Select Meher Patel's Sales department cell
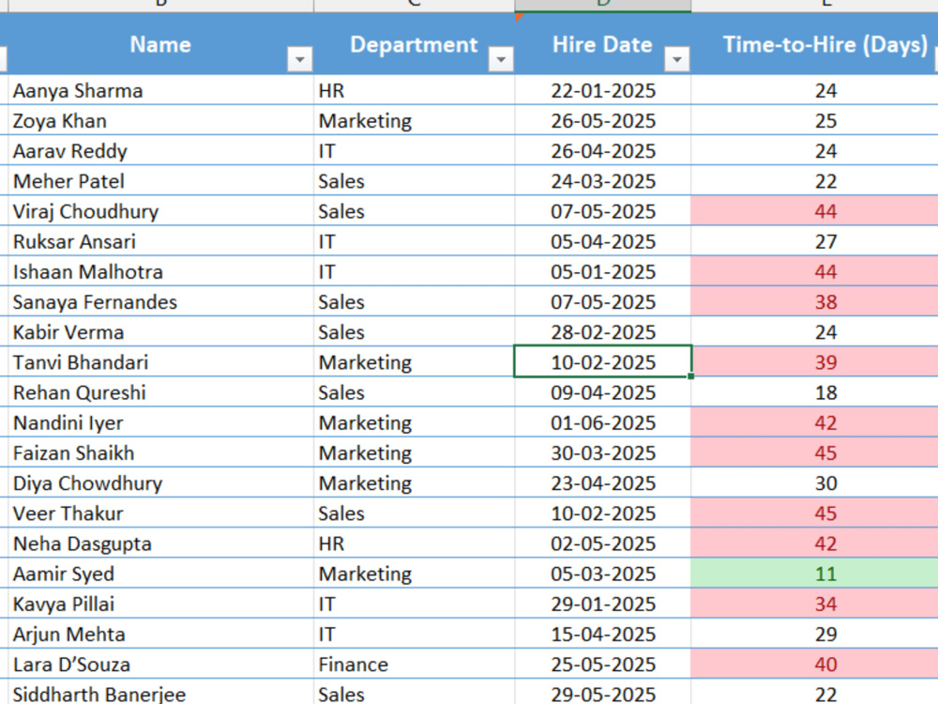This screenshot has height=704, width=938. [414, 181]
